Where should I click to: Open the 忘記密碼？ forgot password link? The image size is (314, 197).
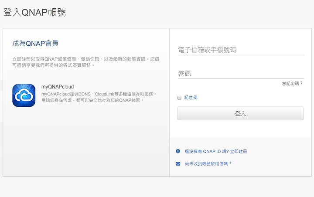292,84
